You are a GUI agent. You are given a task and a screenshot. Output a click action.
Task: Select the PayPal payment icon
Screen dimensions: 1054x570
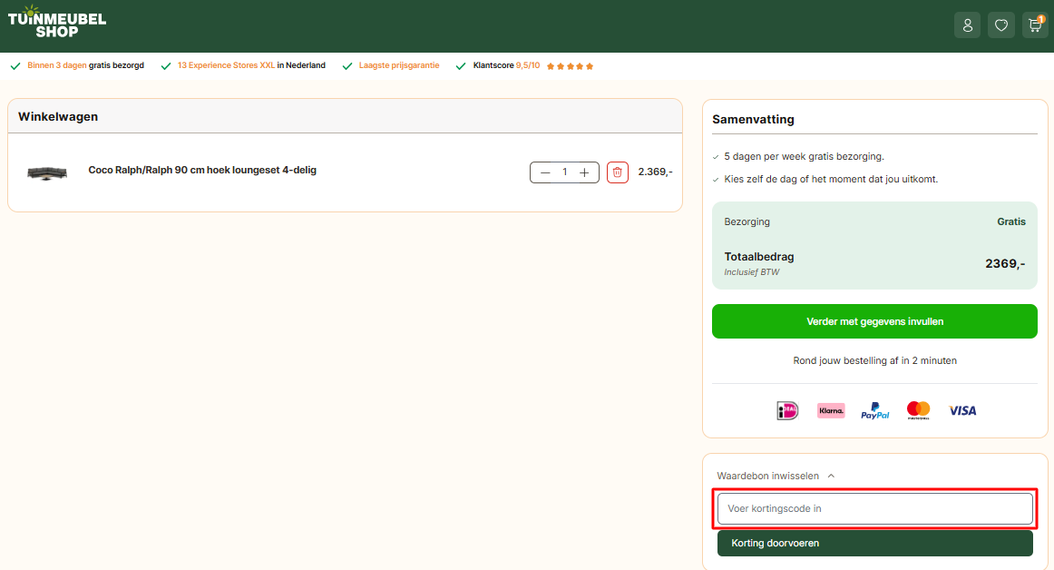(x=874, y=410)
